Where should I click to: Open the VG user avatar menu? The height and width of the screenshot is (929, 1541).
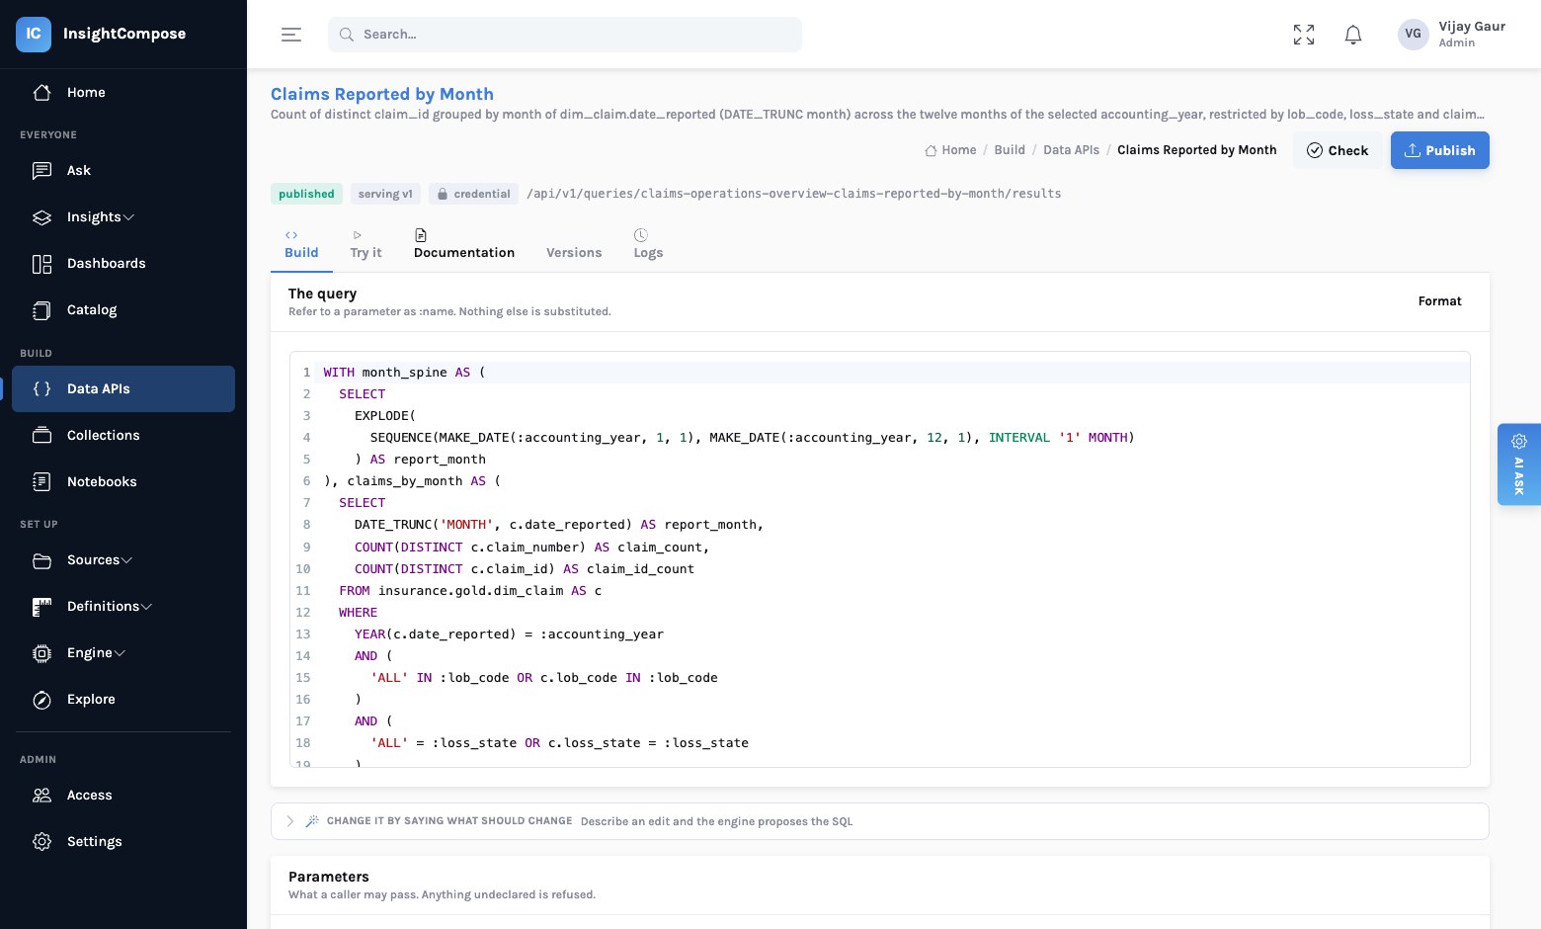click(x=1414, y=34)
